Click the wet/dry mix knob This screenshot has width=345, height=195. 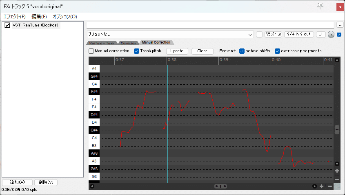point(331,35)
